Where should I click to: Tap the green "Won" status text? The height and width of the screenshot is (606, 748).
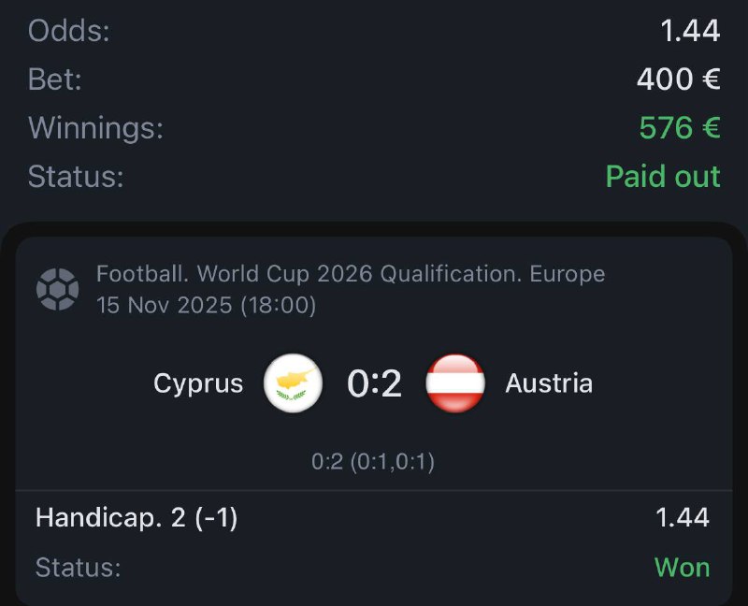pyautogui.click(x=682, y=567)
